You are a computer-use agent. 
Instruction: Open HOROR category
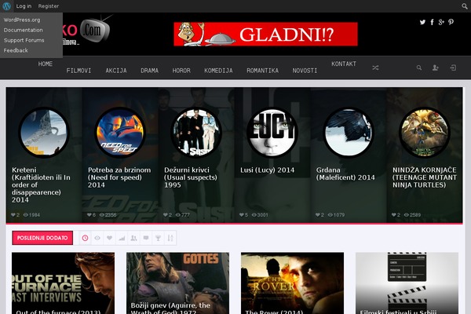(181, 71)
